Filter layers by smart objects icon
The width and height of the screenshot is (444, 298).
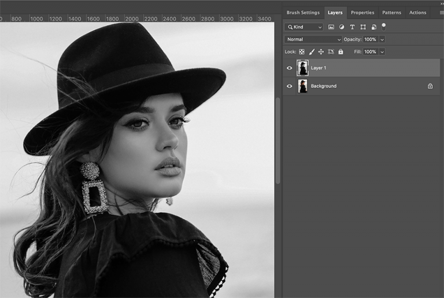[374, 27]
